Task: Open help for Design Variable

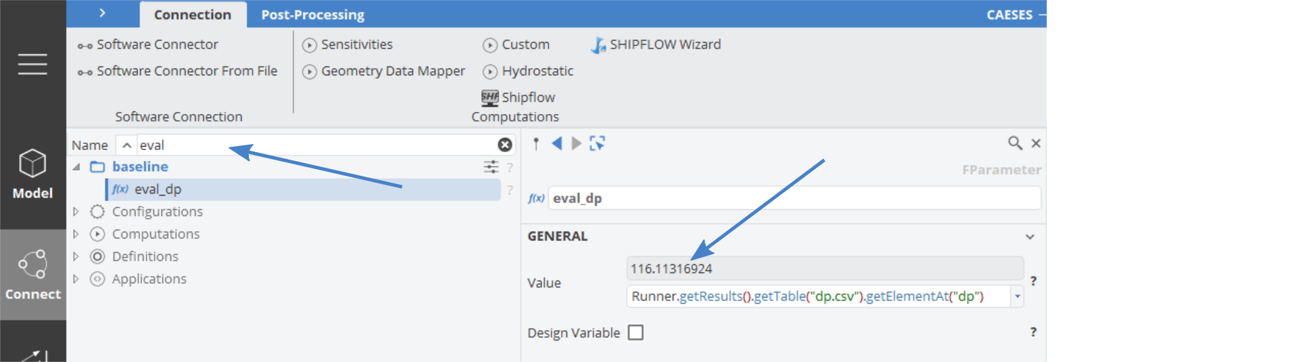Action: click(1033, 331)
